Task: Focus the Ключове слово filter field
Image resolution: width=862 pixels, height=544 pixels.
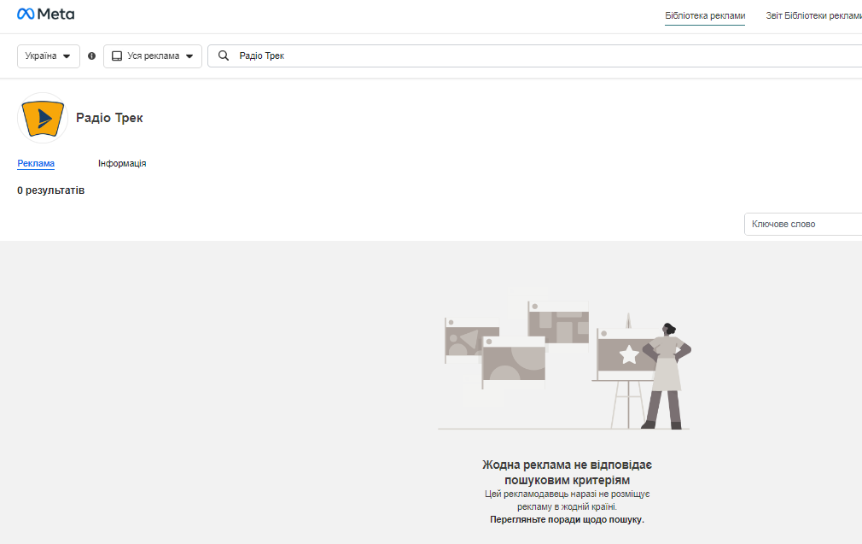Action: pos(803,224)
